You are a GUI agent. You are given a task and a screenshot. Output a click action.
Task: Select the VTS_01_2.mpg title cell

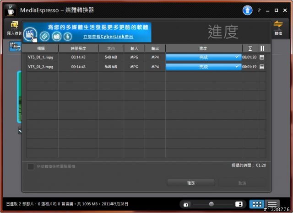coord(43,67)
